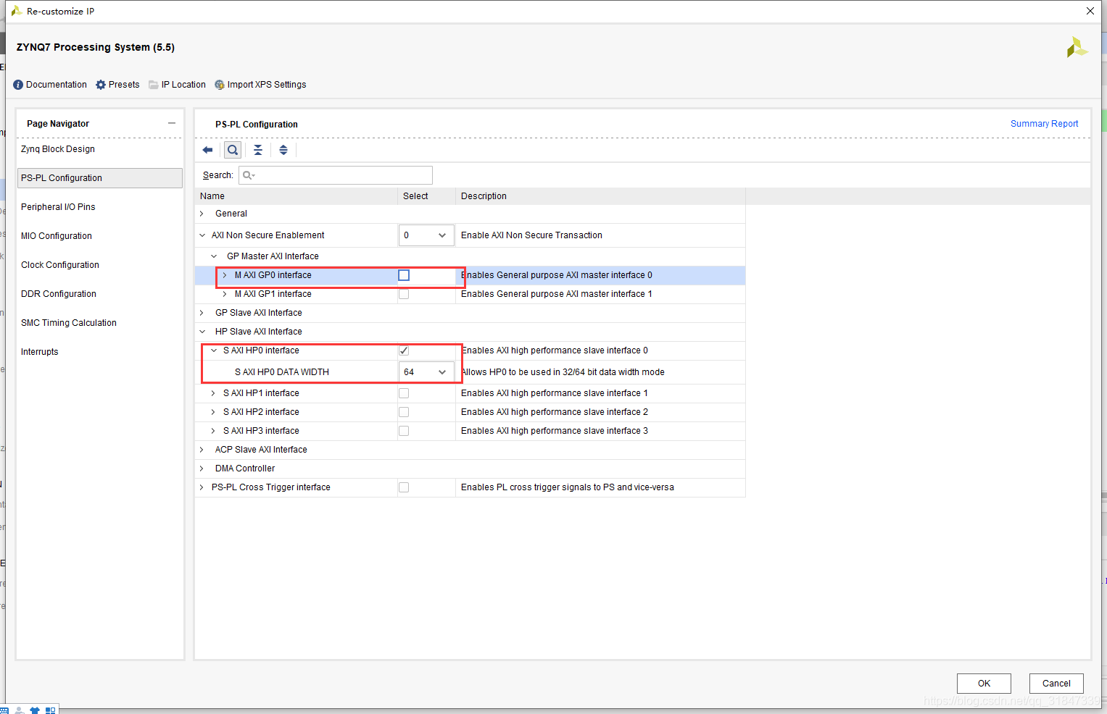
Task: Expand M AXI GP0 interface row
Action: (x=225, y=275)
